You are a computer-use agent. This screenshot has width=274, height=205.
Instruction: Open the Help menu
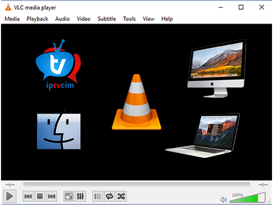[x=167, y=19]
